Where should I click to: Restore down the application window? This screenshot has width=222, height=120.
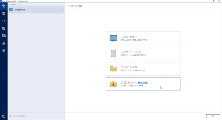[214, 1]
